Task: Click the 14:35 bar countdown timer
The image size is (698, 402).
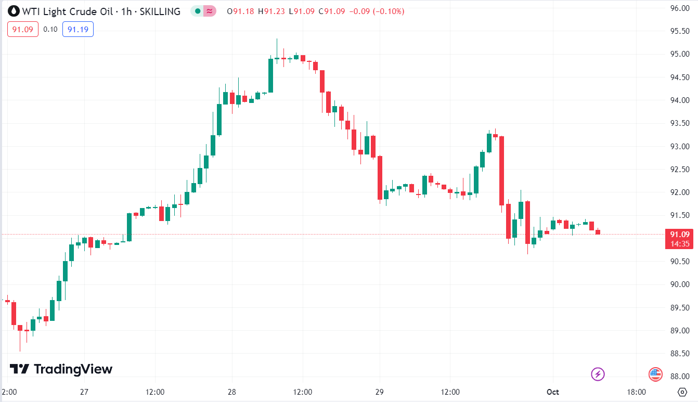Action: (680, 243)
